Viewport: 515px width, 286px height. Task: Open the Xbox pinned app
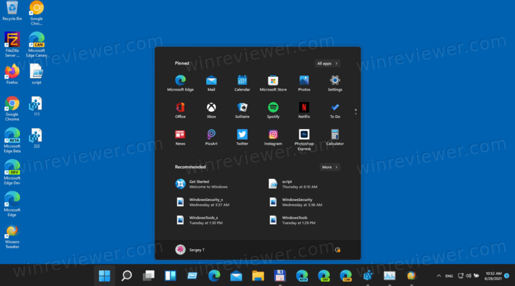[x=211, y=110]
